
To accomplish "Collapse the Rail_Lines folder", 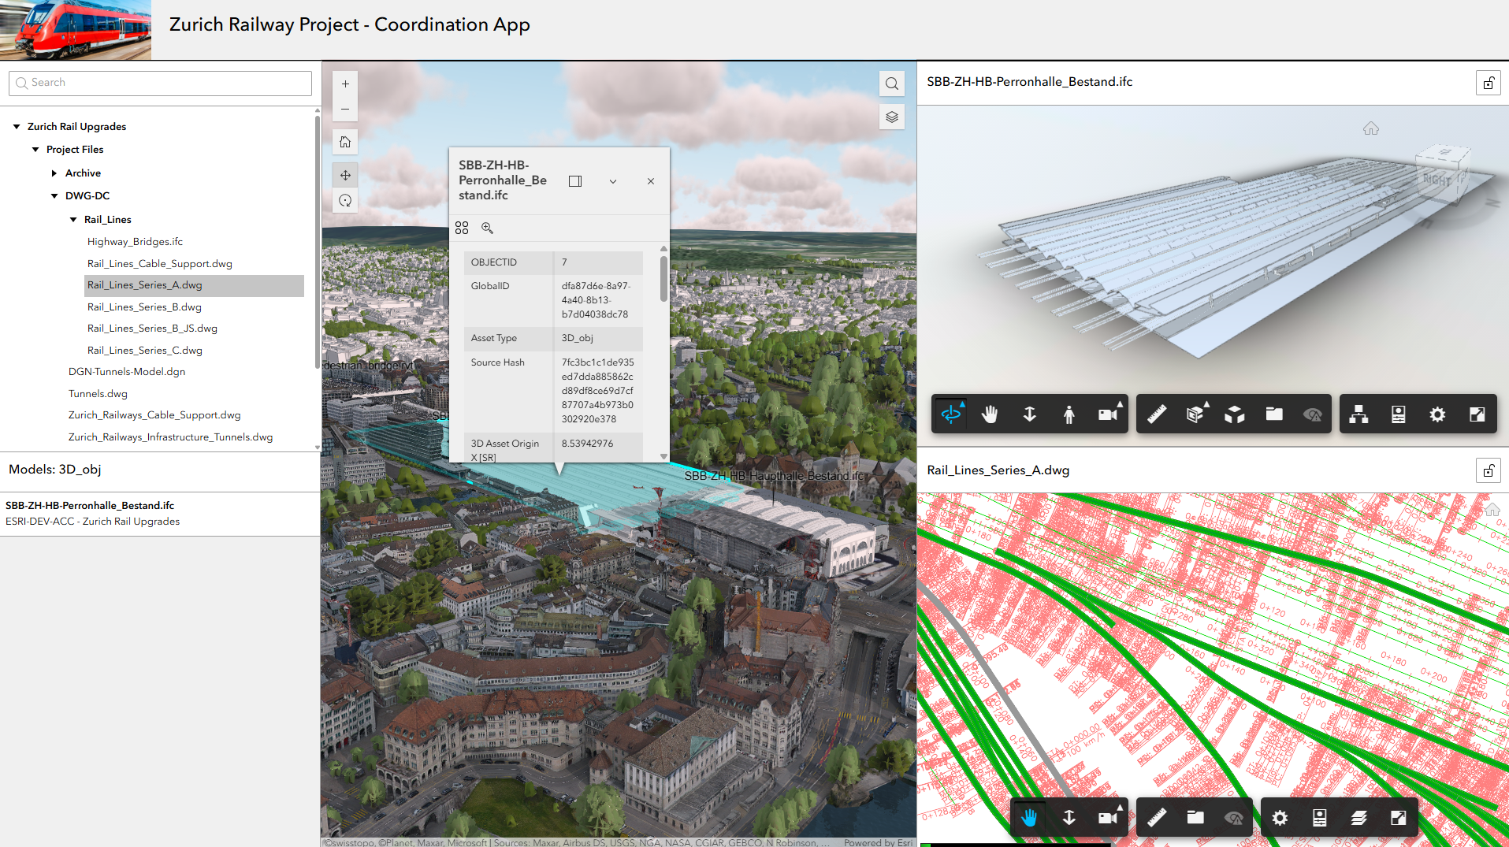I will tap(73, 219).
